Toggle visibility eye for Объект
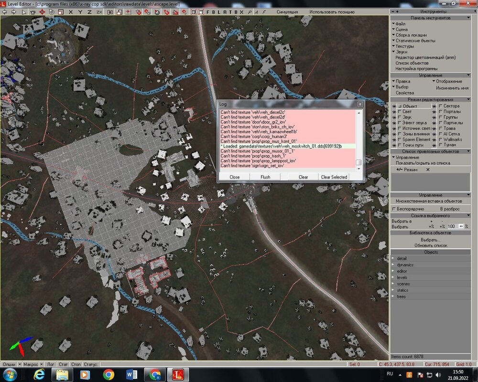Viewport: 478px width, 382px height. pos(394,106)
